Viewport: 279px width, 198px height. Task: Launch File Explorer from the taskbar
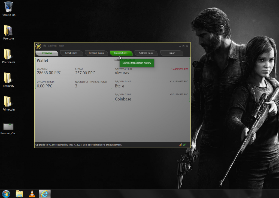pyautogui.click(x=19, y=194)
